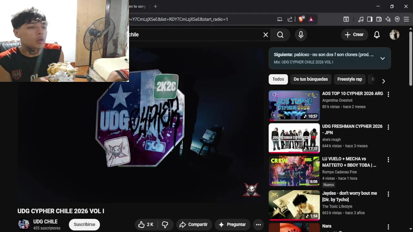Viewport: 413px width, 232px height.
Task: Dislike the video with thumbs down
Action: [165, 225]
